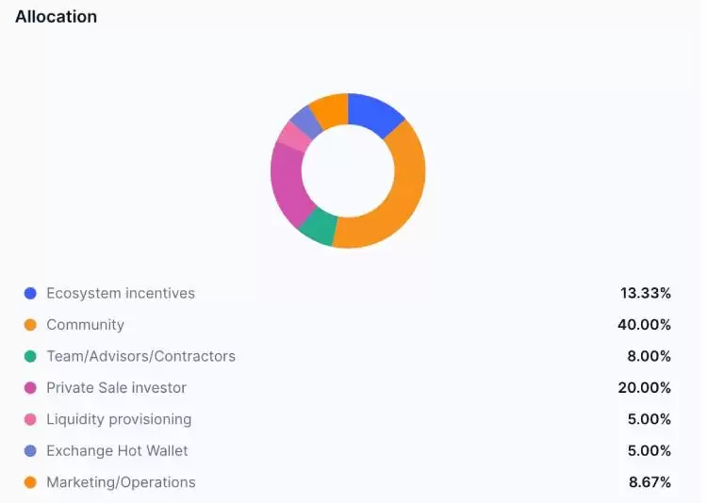Image resolution: width=707 pixels, height=503 pixels.
Task: Click the green Team/Advisors/Contractors legend dot
Action: click(30, 357)
